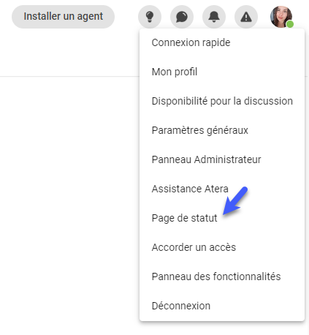Choose Disponibilité pour la discussion

(x=222, y=101)
